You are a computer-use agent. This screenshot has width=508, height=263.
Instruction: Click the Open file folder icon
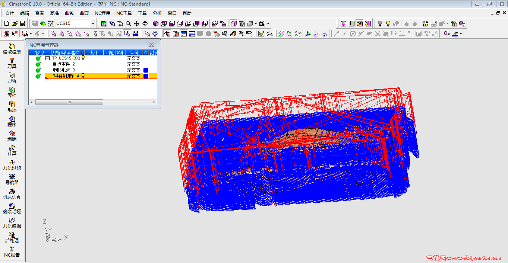click(x=15, y=23)
